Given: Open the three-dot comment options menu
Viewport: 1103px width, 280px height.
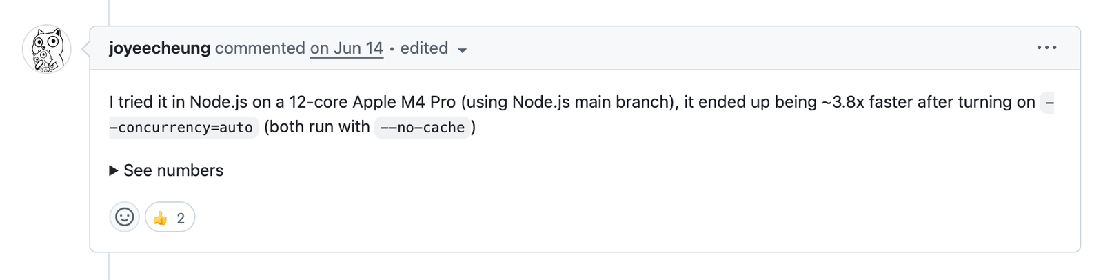Looking at the screenshot, I should click(x=1046, y=48).
